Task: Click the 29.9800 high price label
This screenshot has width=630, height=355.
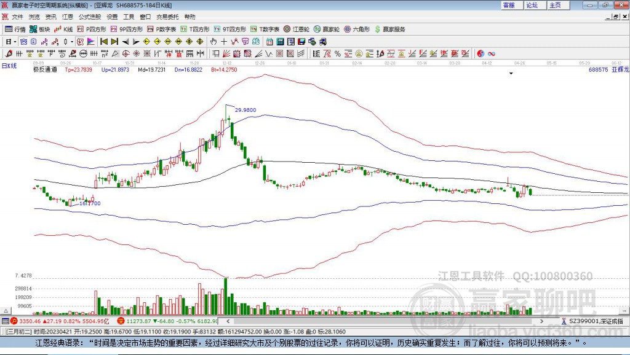Action: pyautogui.click(x=245, y=110)
